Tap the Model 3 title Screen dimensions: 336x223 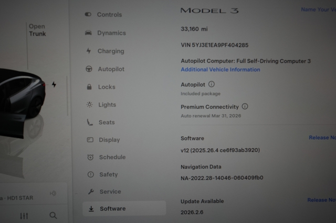[209, 10]
